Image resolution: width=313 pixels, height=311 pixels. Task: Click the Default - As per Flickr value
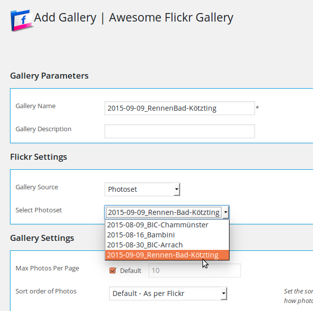(148, 293)
